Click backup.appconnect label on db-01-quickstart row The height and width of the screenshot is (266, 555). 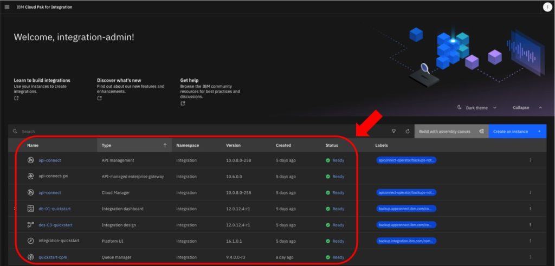click(x=406, y=209)
